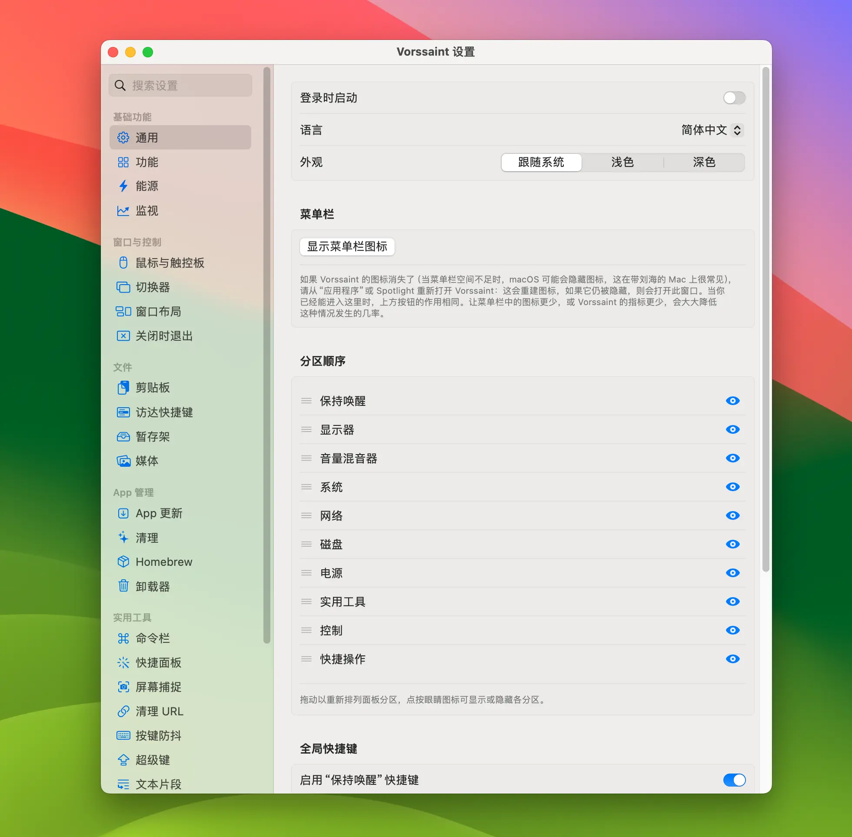Viewport: 852px width, 837px height.
Task: Click the 搜索设置 search field
Action: [x=180, y=85]
